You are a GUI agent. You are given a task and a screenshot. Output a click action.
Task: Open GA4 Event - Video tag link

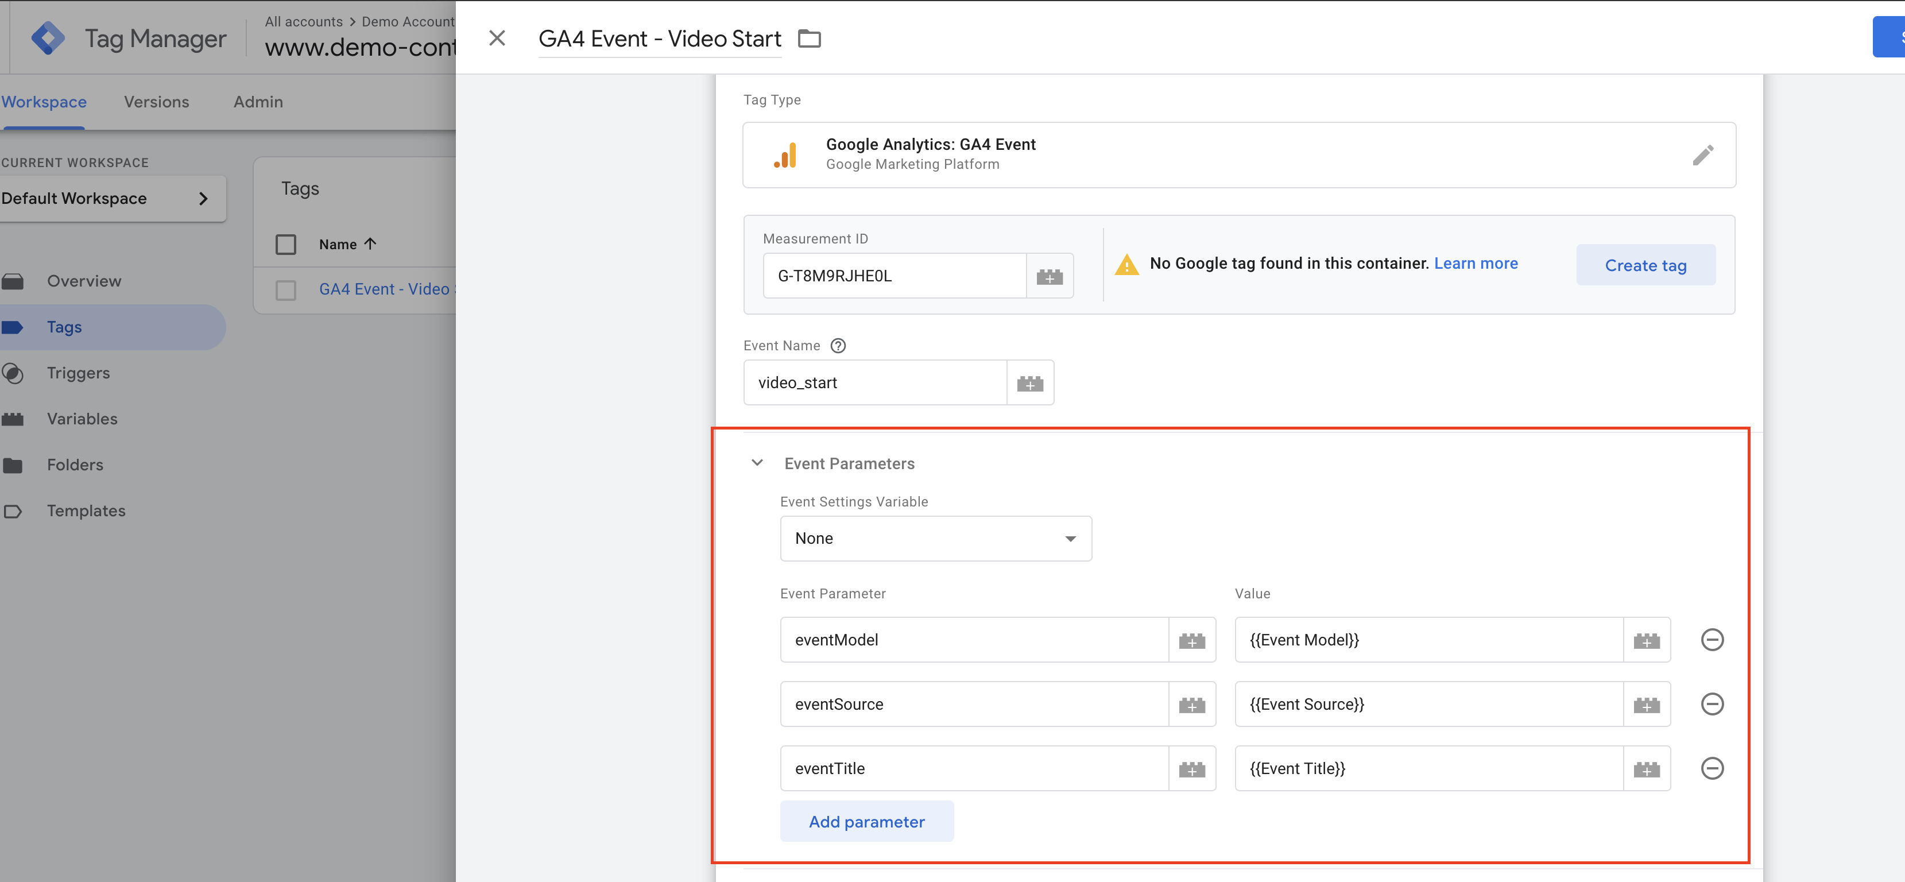pyautogui.click(x=387, y=290)
